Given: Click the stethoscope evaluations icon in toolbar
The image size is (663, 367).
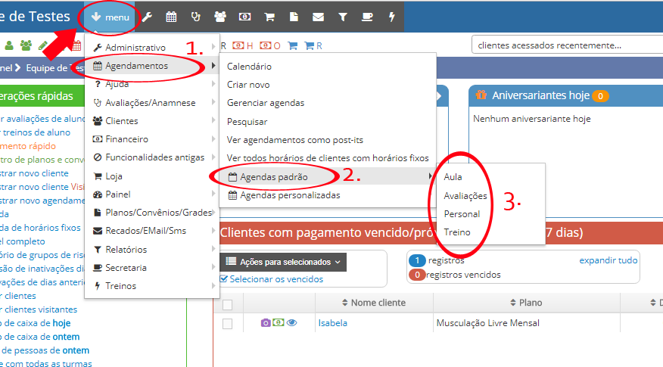Looking at the screenshot, I should (x=196, y=17).
